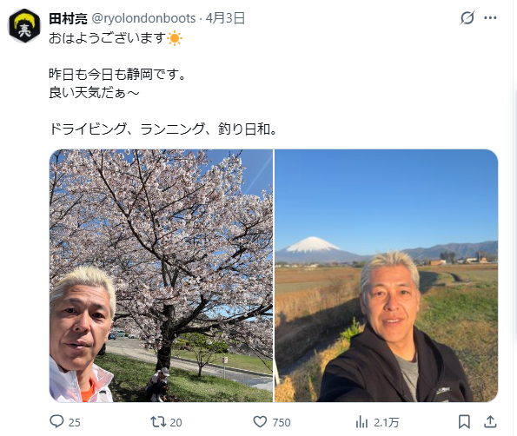Viewport: 517px width, 436px height.
Task: Like the post with heart icon
Action: pyautogui.click(x=260, y=422)
